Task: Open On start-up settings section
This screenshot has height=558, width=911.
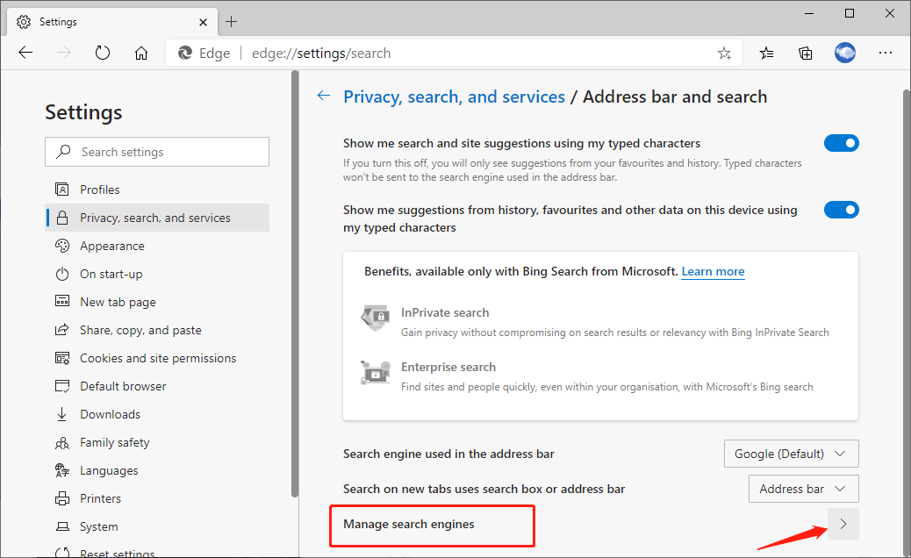Action: click(157, 274)
